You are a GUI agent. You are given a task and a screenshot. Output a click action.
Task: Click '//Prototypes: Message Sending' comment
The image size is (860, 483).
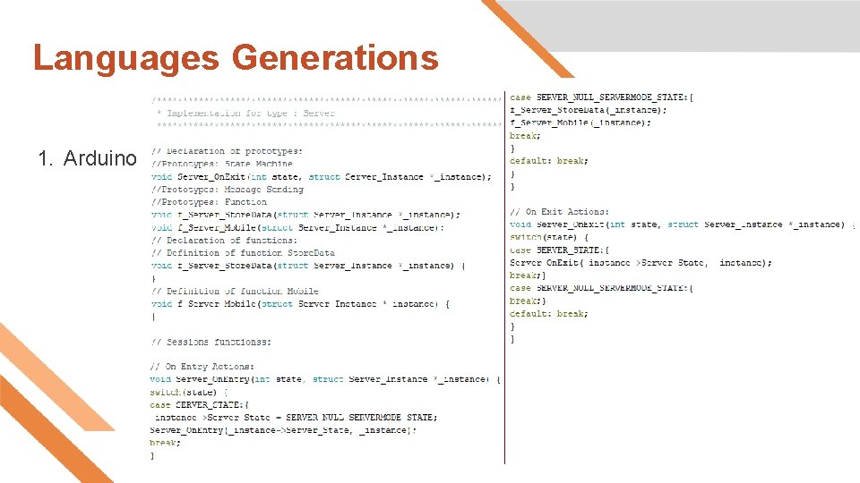[x=228, y=190]
